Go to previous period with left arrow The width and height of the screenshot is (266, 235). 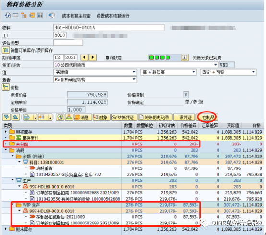pyautogui.click(x=85, y=57)
